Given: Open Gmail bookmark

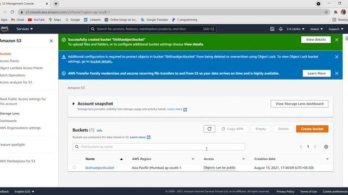Looking at the screenshot, I should 17,19.
